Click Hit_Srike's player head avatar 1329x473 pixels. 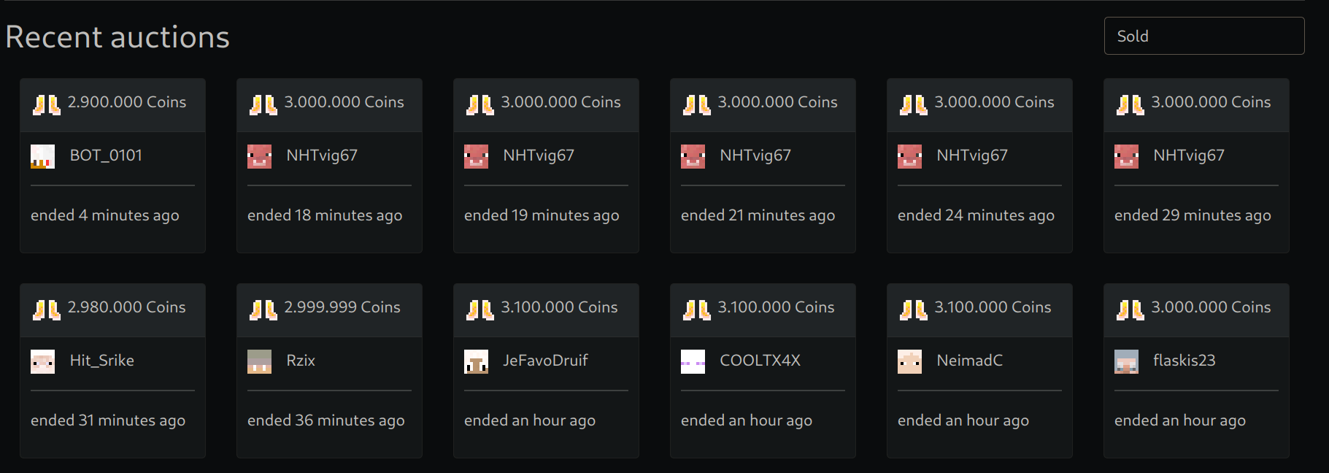(x=42, y=361)
